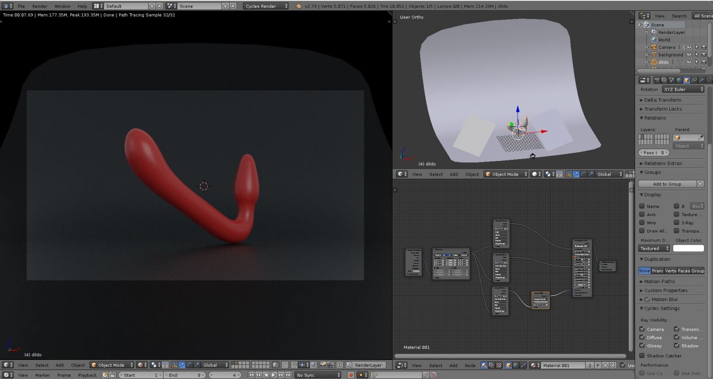
Task: Click the white Object Color swatch
Action: coord(688,248)
